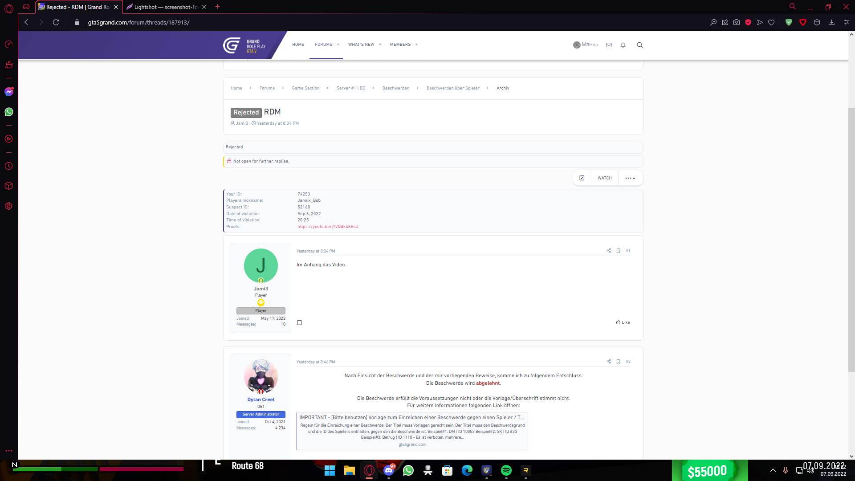Viewport: 855px width, 481px height.
Task: Click the Like toggle on post #1
Action: [623, 321]
